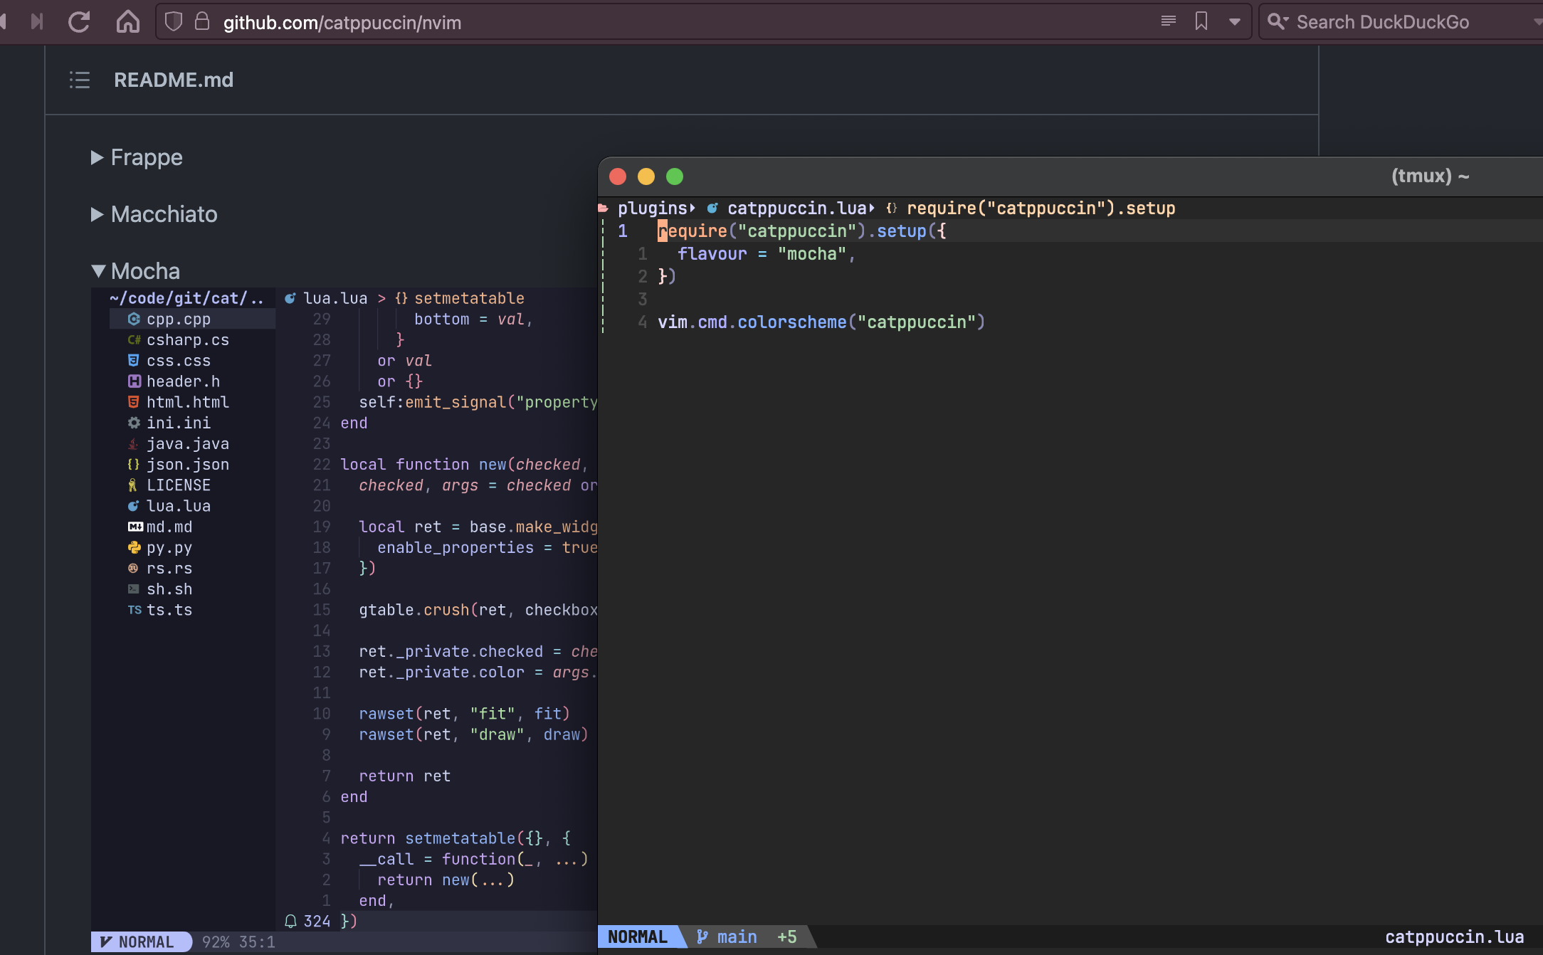Click the Markdown icon beside md.md
Screen dimensions: 1543x955
click(x=135, y=527)
